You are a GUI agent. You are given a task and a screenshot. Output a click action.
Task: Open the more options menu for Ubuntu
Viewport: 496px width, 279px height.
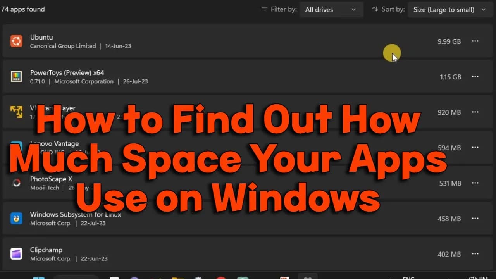pyautogui.click(x=475, y=41)
